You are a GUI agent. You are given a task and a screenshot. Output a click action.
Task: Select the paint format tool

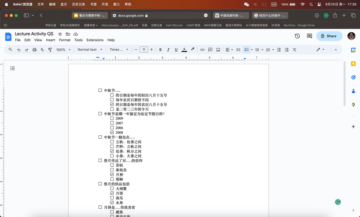[50, 50]
